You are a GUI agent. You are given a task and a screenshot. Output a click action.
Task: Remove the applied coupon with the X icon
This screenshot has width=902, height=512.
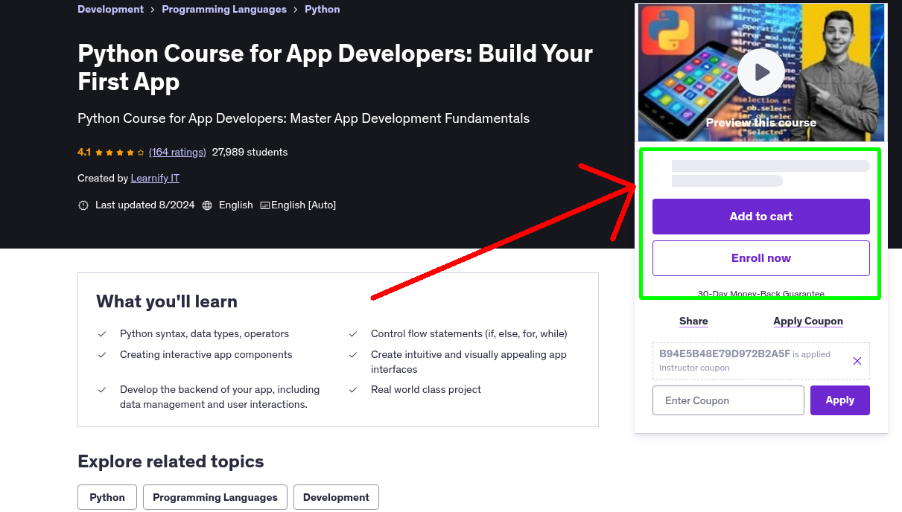click(x=857, y=361)
